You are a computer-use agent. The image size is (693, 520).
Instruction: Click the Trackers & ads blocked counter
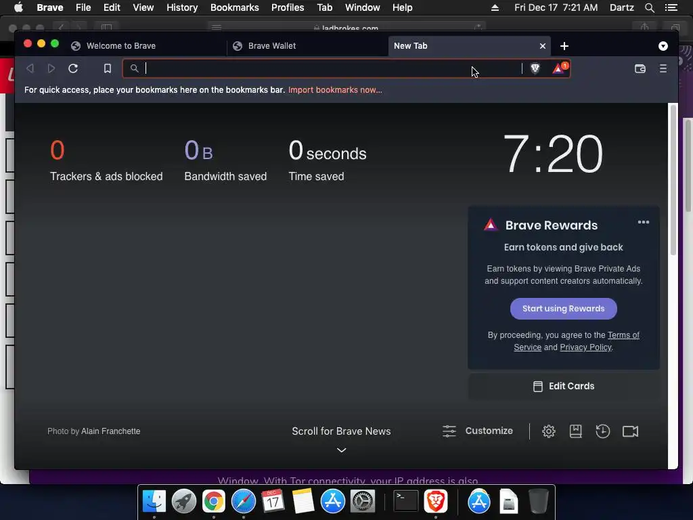coord(106,160)
